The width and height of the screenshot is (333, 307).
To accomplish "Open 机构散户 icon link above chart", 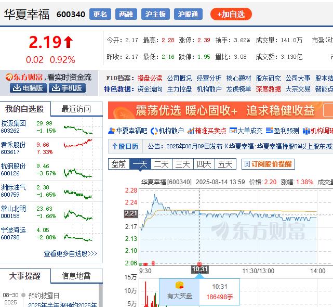I will (167, 131).
